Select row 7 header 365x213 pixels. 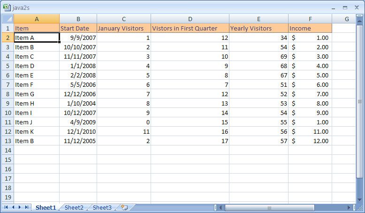click(8, 84)
